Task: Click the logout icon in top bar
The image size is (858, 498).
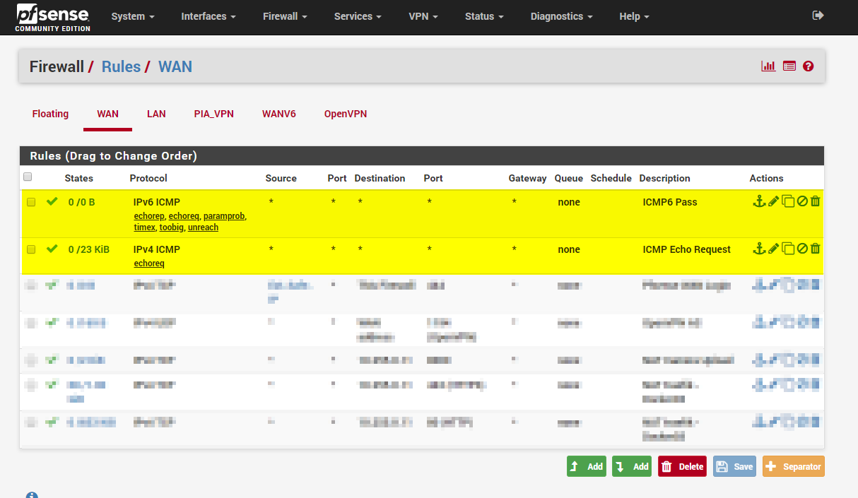Action: pyautogui.click(x=818, y=16)
